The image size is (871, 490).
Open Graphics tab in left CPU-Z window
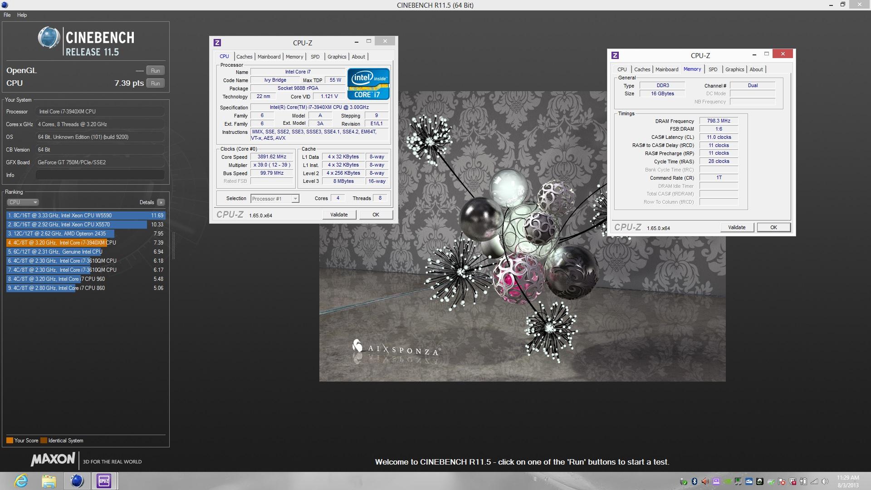(x=337, y=57)
